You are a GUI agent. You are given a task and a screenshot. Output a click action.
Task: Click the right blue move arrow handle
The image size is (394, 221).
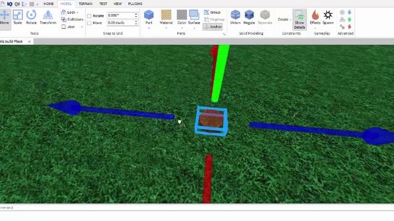pyautogui.click(x=321, y=133)
